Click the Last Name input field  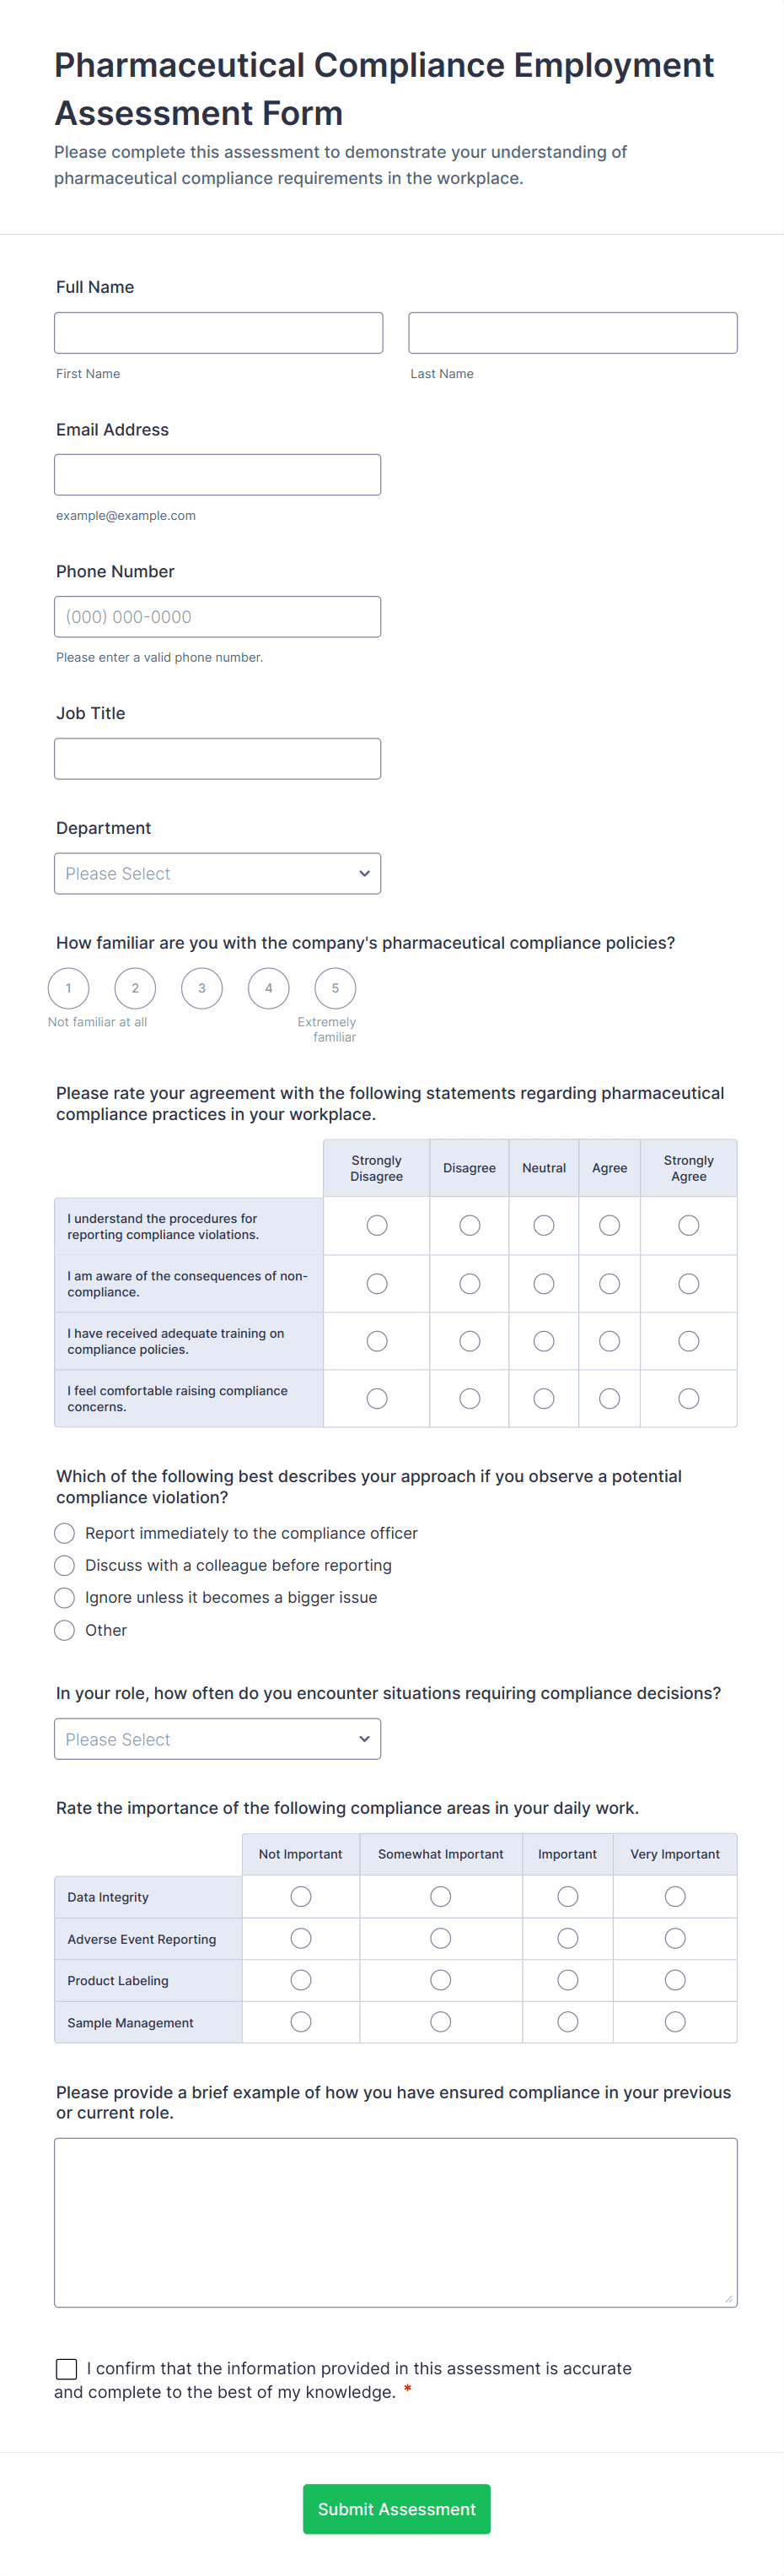[x=572, y=333]
